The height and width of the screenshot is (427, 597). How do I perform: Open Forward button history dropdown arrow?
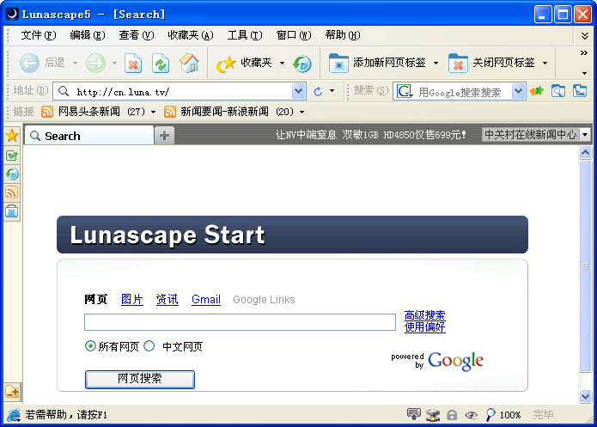coord(114,63)
